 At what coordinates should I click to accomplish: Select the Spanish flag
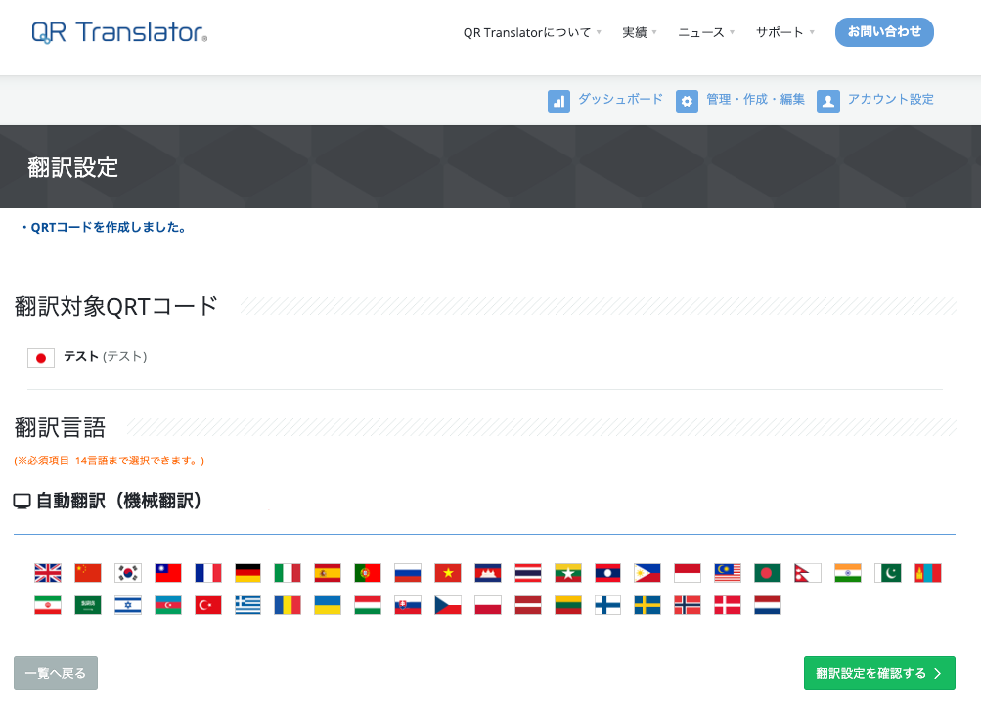[328, 573]
